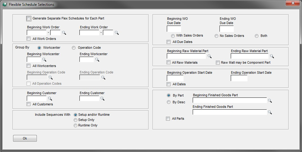This screenshot has height=152, width=302.
Task: Click the Ending Work Order number field
Action: pos(90,33)
